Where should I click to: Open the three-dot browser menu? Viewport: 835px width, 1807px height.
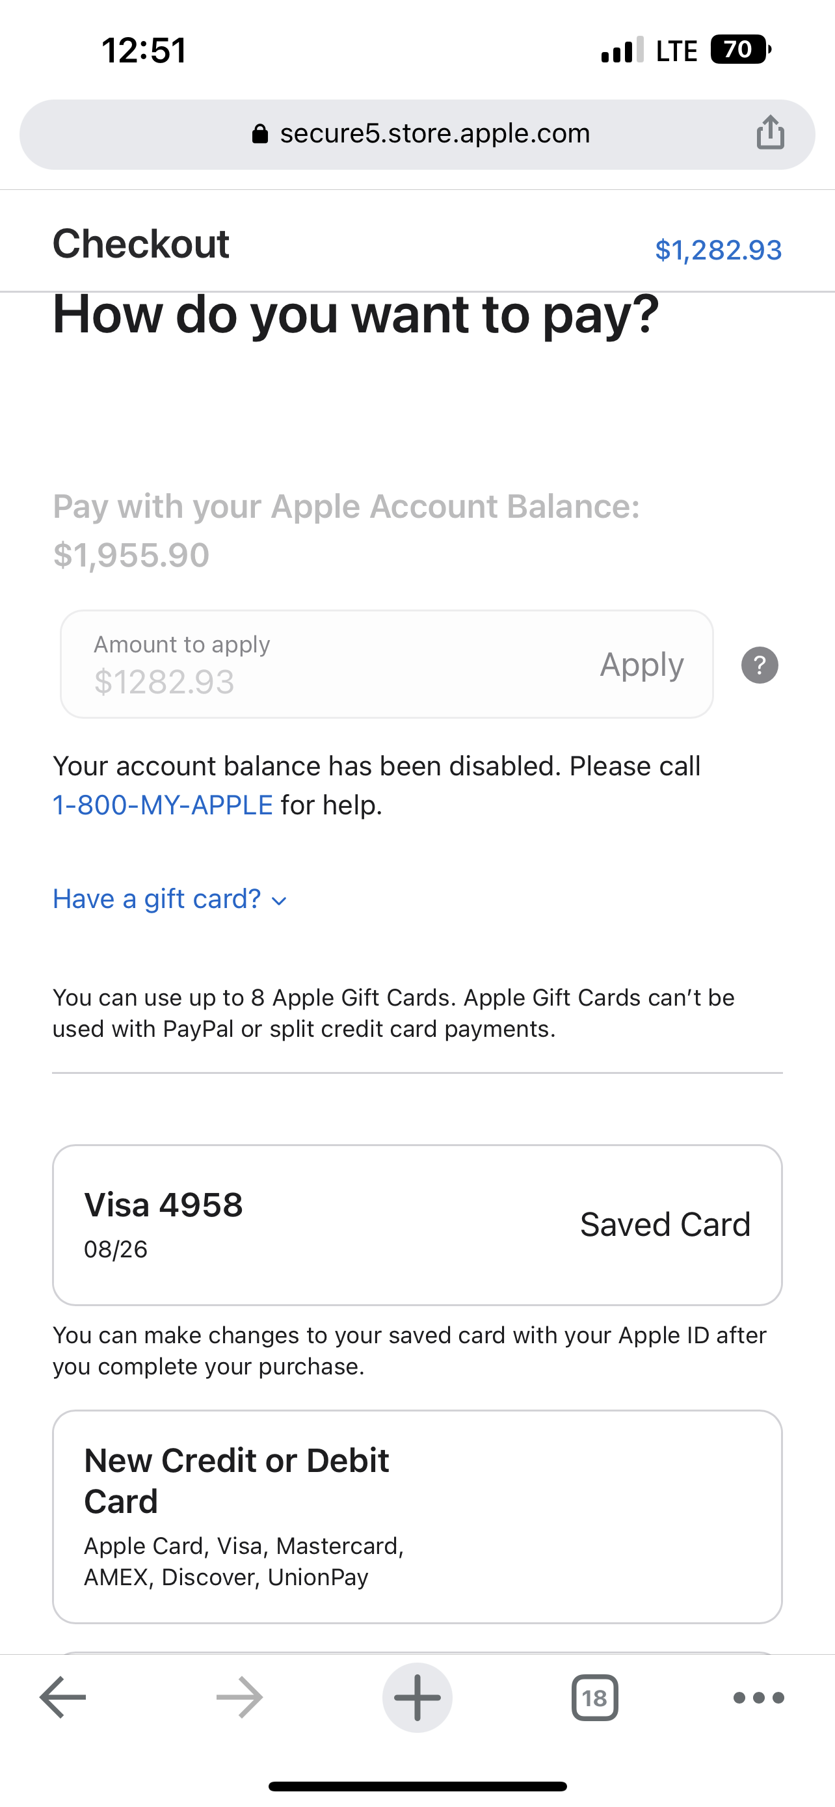tap(758, 1697)
